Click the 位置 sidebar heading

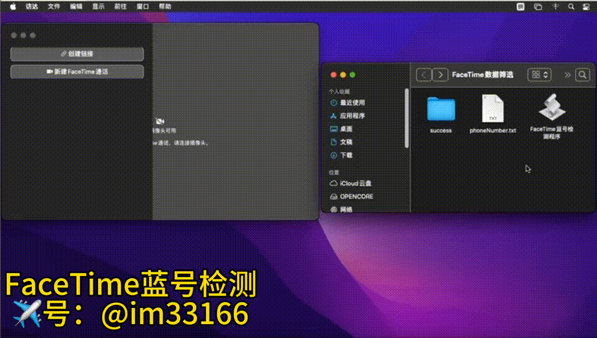tap(334, 172)
